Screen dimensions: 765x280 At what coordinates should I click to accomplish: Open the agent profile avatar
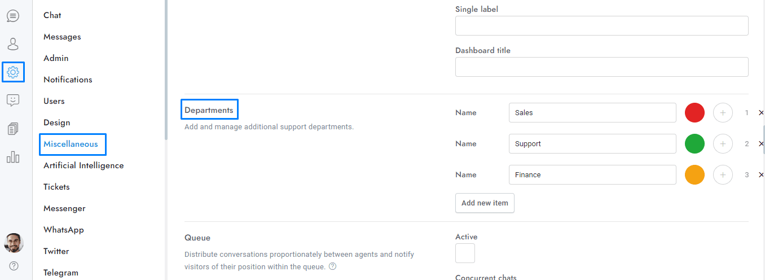pyautogui.click(x=14, y=243)
